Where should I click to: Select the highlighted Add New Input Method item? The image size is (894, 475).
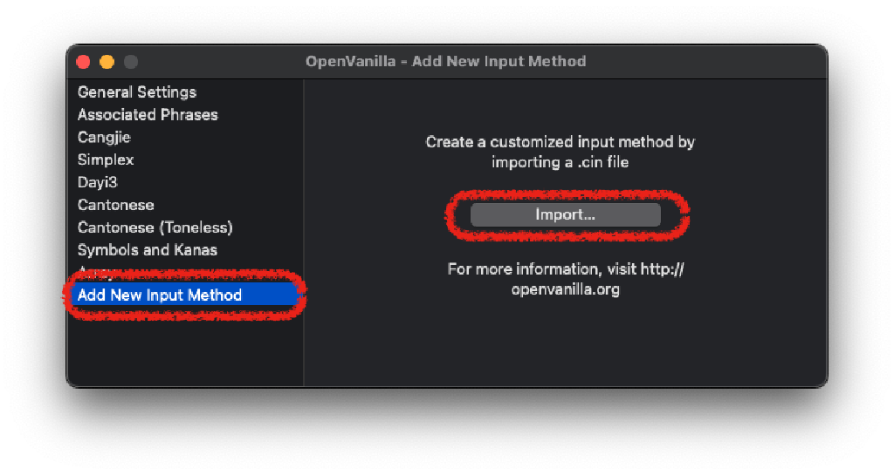click(x=160, y=295)
